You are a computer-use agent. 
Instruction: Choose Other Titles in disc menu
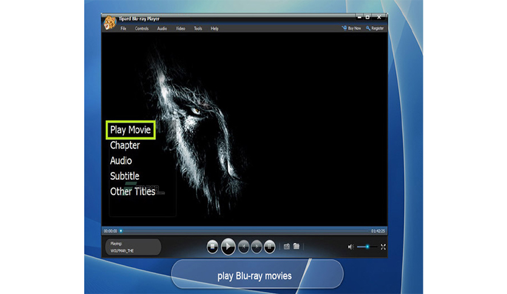[x=133, y=191]
